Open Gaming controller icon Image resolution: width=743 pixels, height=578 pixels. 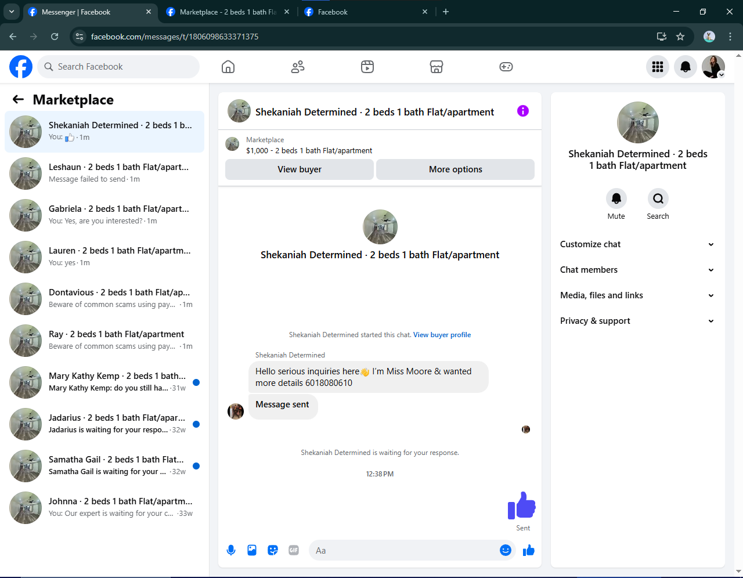click(506, 67)
